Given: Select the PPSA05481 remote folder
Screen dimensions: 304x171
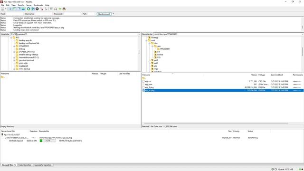Looking at the screenshot, I should 165,49.
